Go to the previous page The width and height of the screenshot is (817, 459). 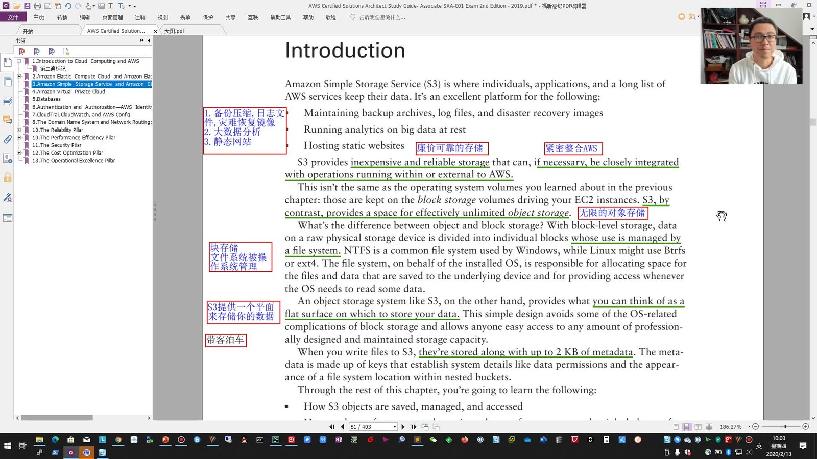point(342,427)
